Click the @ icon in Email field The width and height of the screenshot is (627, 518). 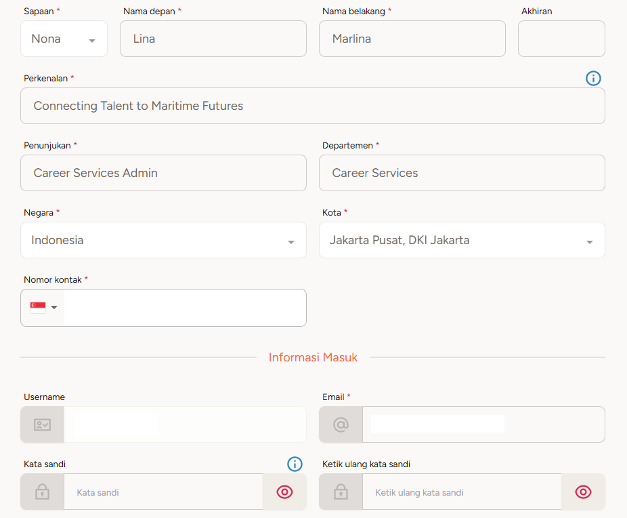341,425
